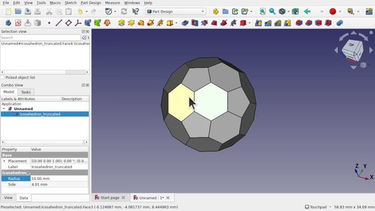Switch to the Start page tab
This screenshot has width=375, height=211.
pyautogui.click(x=110, y=198)
